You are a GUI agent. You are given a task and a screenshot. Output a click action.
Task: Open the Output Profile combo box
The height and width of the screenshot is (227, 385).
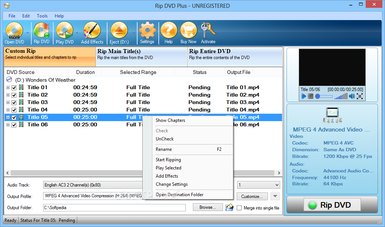click(x=93, y=196)
